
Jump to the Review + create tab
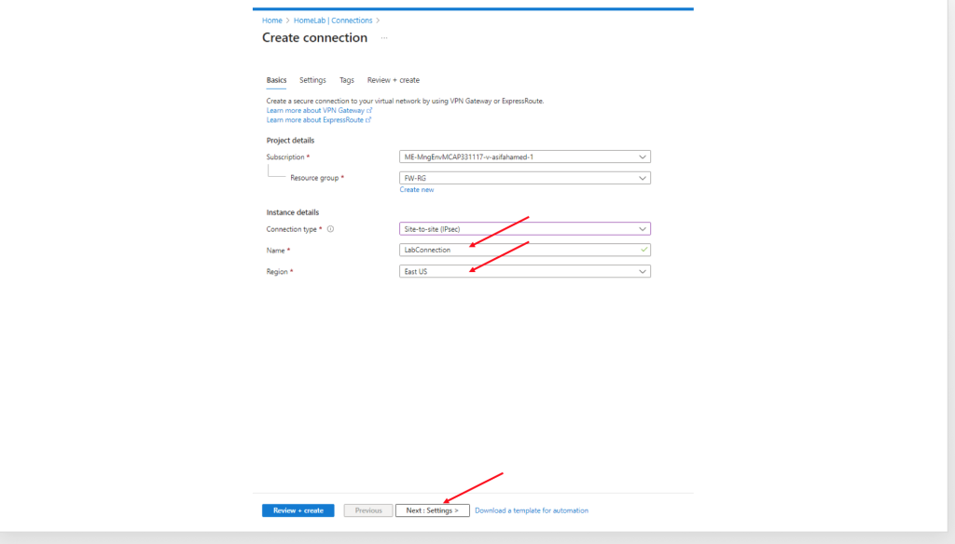coord(393,80)
